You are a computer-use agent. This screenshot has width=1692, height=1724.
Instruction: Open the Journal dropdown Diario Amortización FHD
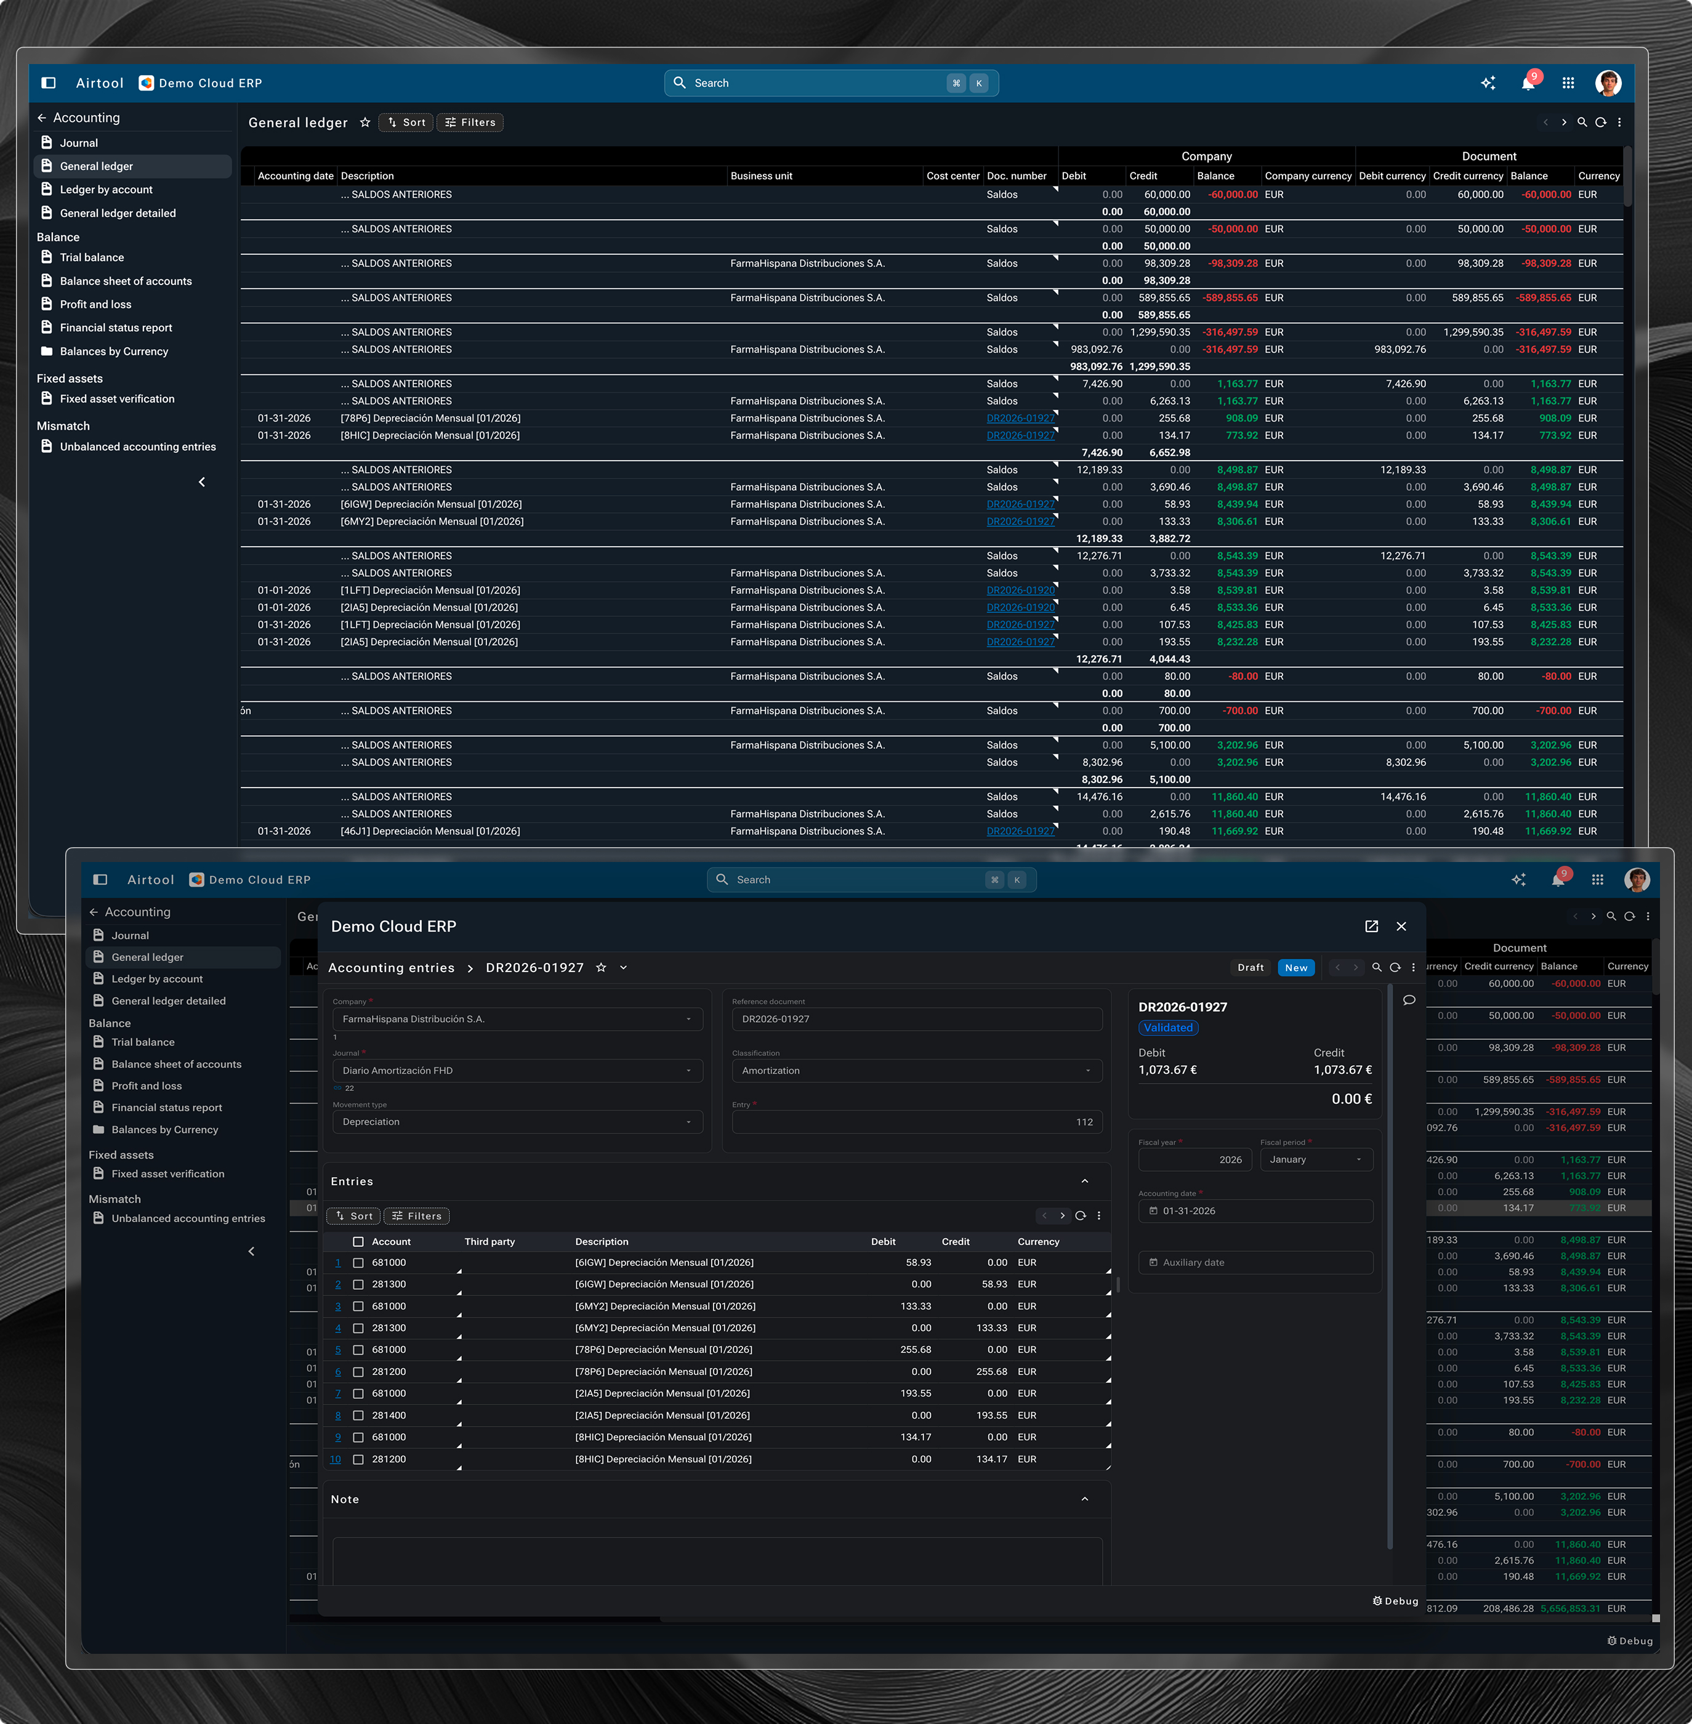[x=517, y=1071]
